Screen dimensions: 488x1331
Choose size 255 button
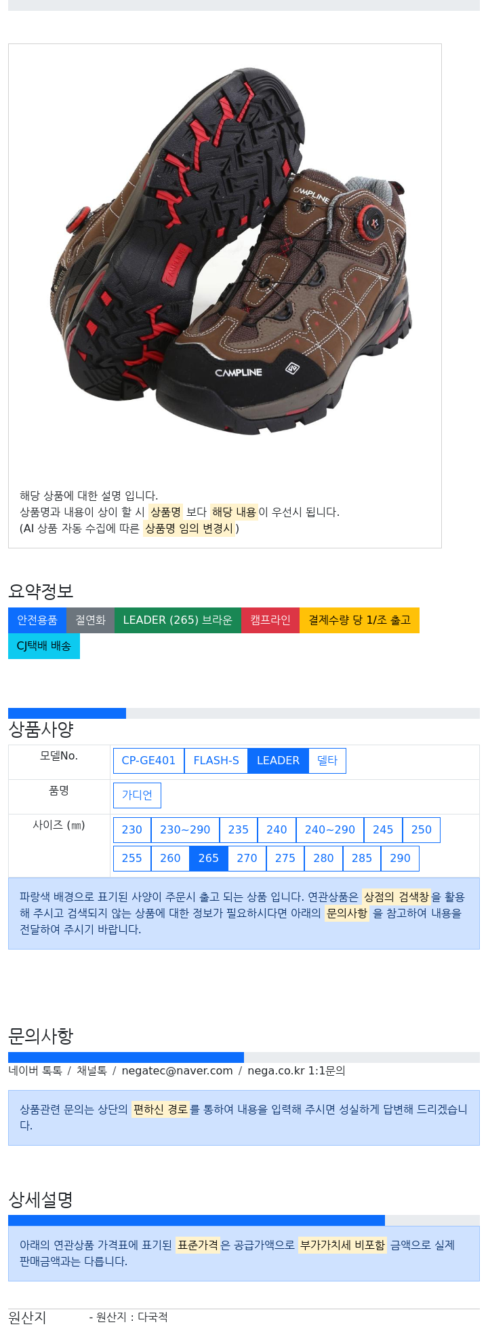[x=132, y=859]
